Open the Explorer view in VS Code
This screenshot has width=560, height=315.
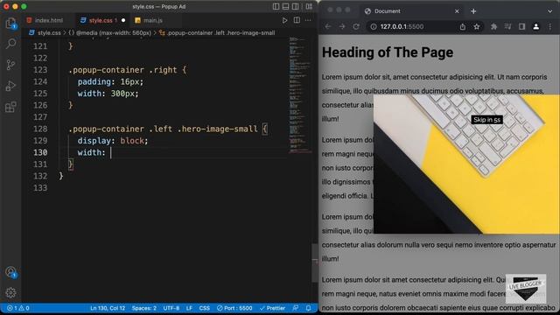tap(10, 24)
